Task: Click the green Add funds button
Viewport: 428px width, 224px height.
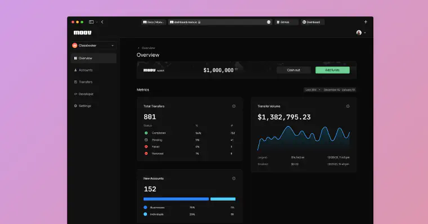Action: click(332, 70)
